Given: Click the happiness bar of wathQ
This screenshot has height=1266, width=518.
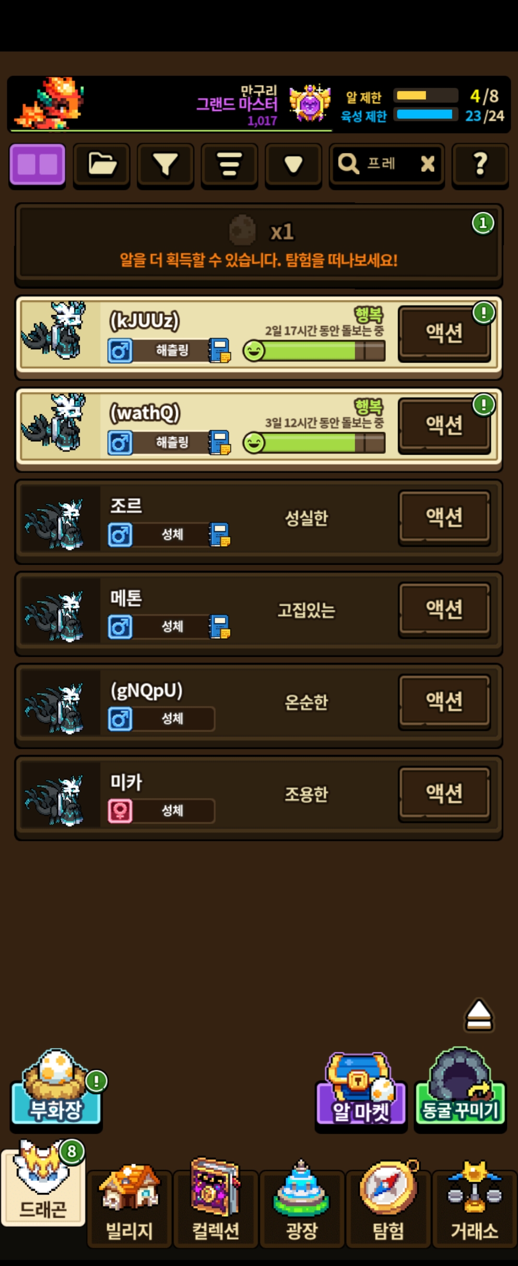Looking at the screenshot, I should click(315, 443).
